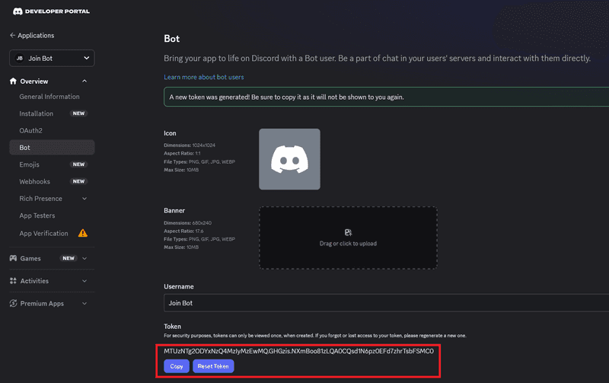Click the Games controller icon
The image size is (609, 383).
pyautogui.click(x=13, y=258)
